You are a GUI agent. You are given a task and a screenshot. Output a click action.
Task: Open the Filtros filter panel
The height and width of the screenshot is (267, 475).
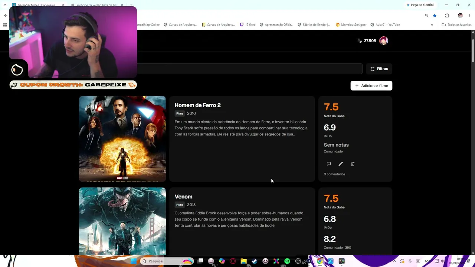point(379,69)
